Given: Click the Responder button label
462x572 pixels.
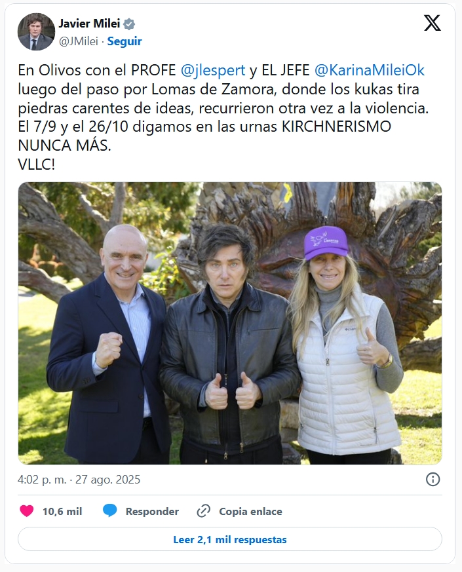Looking at the screenshot, I should [152, 512].
